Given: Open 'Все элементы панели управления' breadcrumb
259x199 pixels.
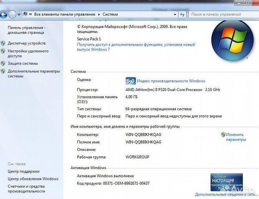Looking at the screenshot, I should point(65,14).
